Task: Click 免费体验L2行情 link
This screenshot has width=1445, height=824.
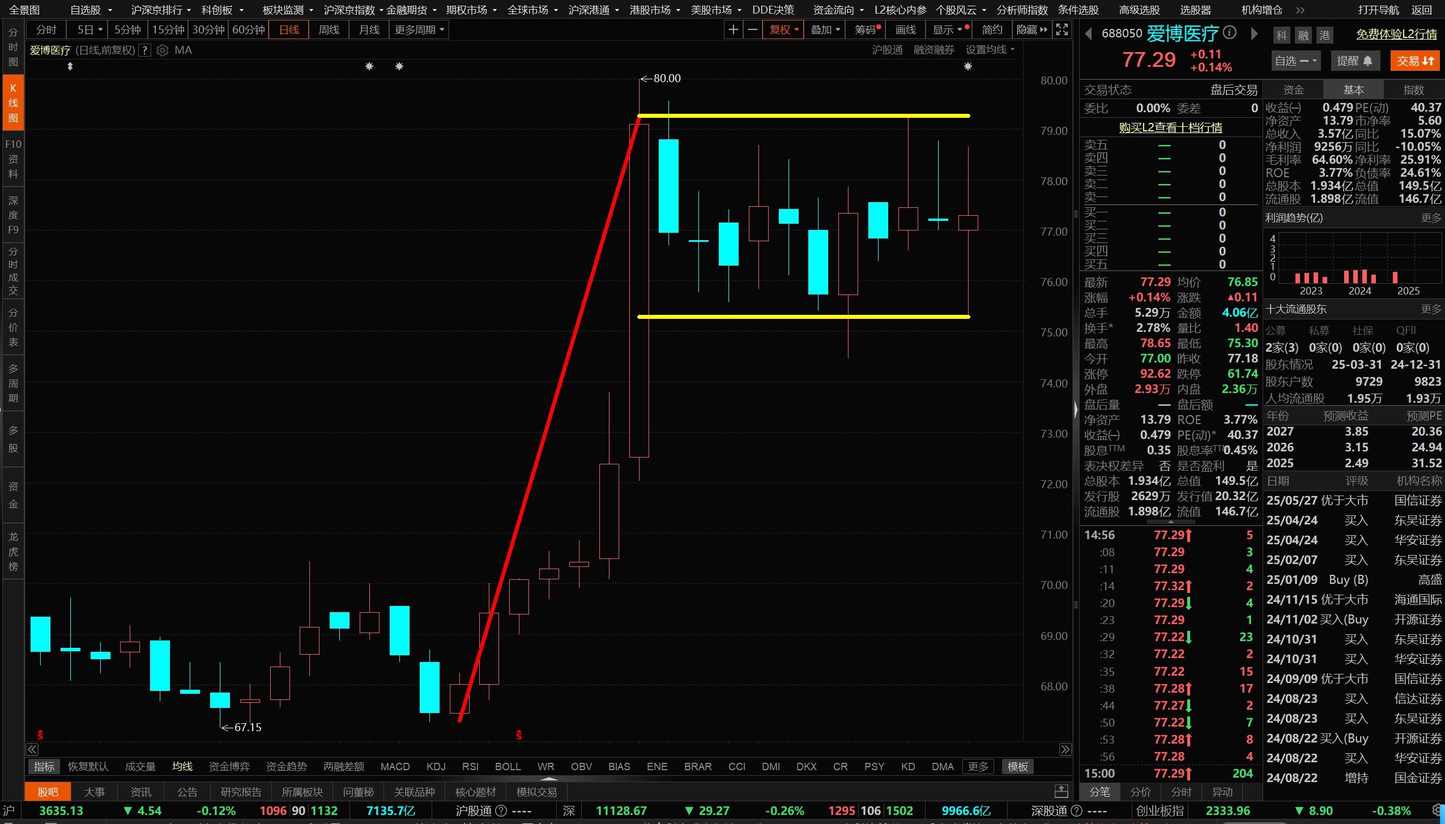Action: 1396,34
